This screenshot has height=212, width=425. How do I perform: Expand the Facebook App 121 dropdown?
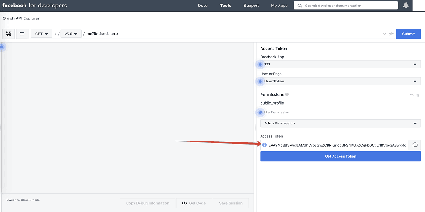(340, 64)
